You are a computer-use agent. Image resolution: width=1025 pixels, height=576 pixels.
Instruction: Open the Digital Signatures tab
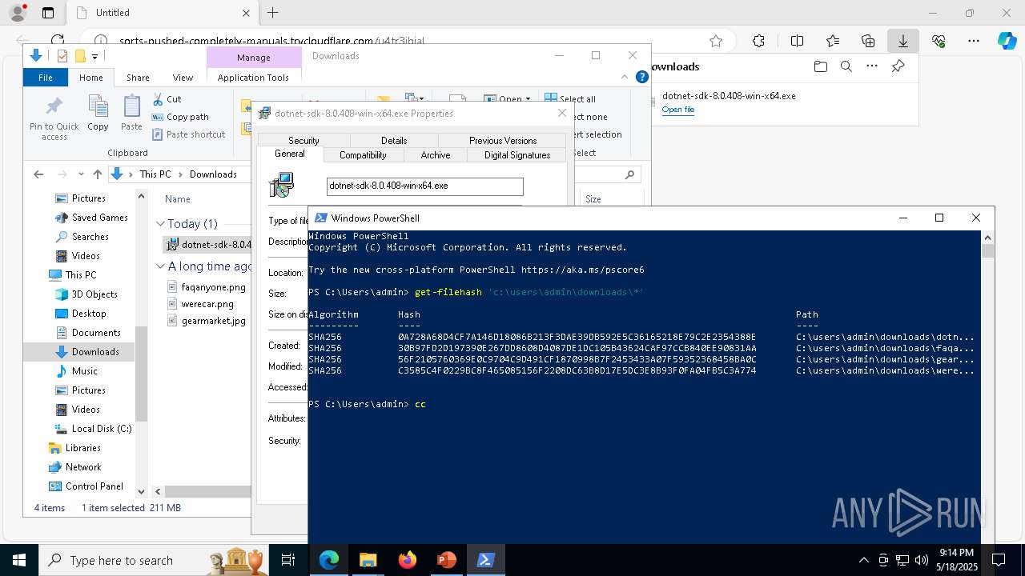click(517, 155)
